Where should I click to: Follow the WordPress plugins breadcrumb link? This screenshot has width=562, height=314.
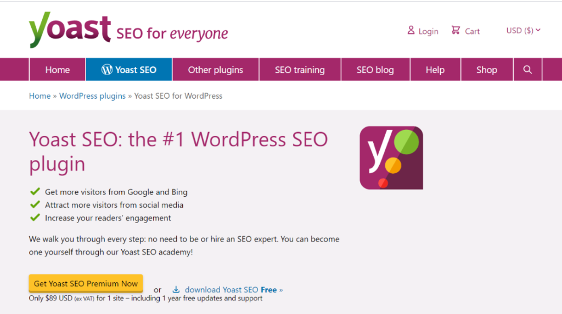pyautogui.click(x=92, y=96)
